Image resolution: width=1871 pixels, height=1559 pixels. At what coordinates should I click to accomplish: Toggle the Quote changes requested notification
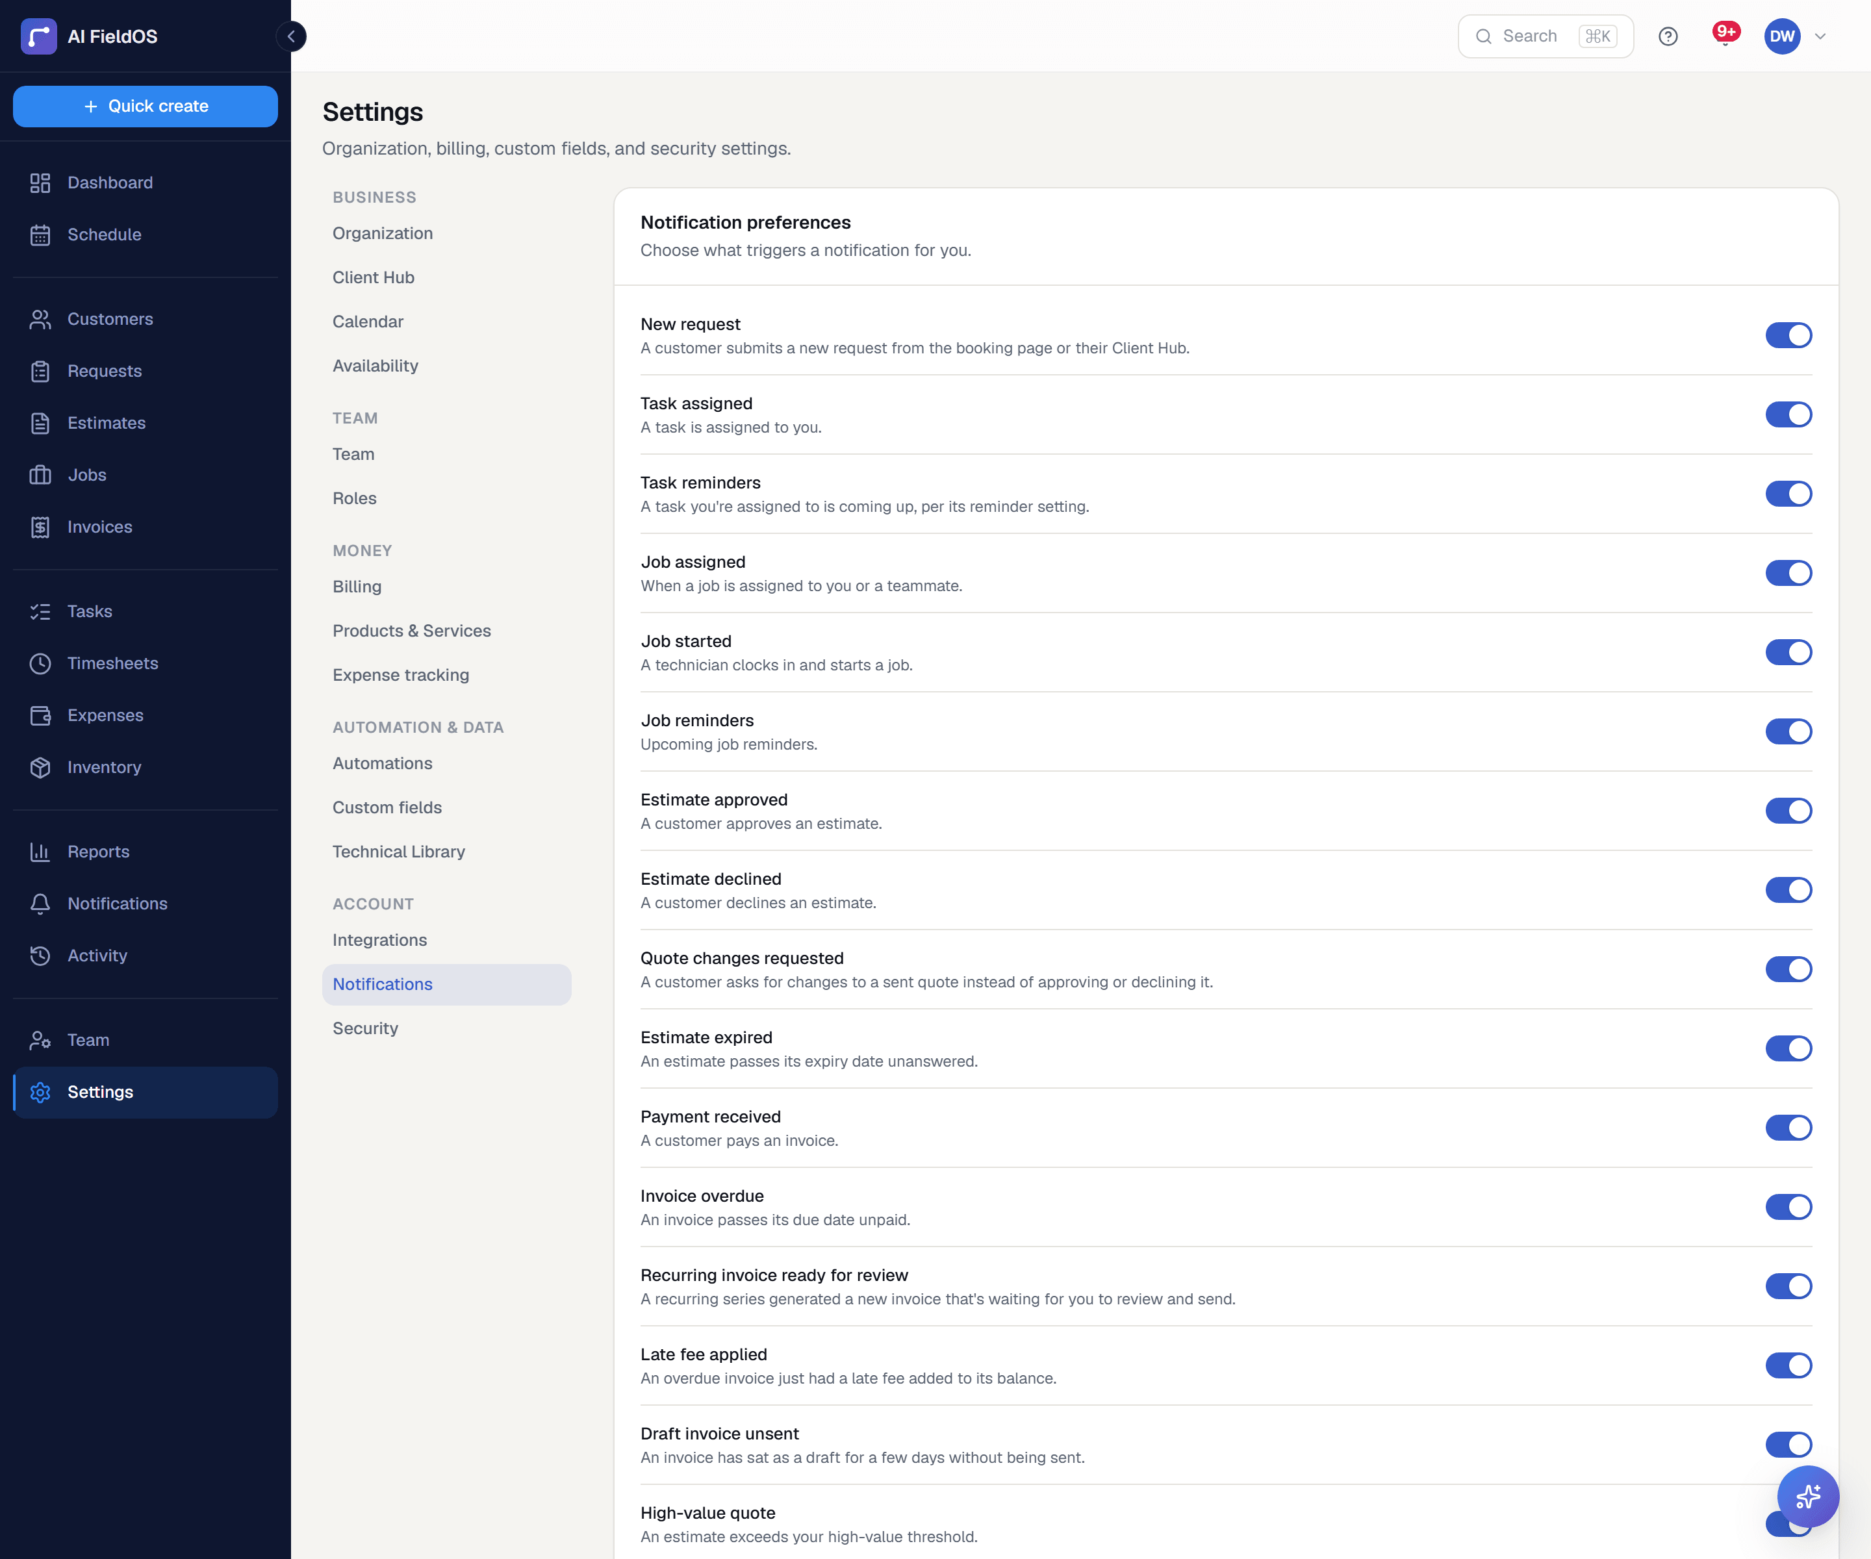coord(1788,969)
